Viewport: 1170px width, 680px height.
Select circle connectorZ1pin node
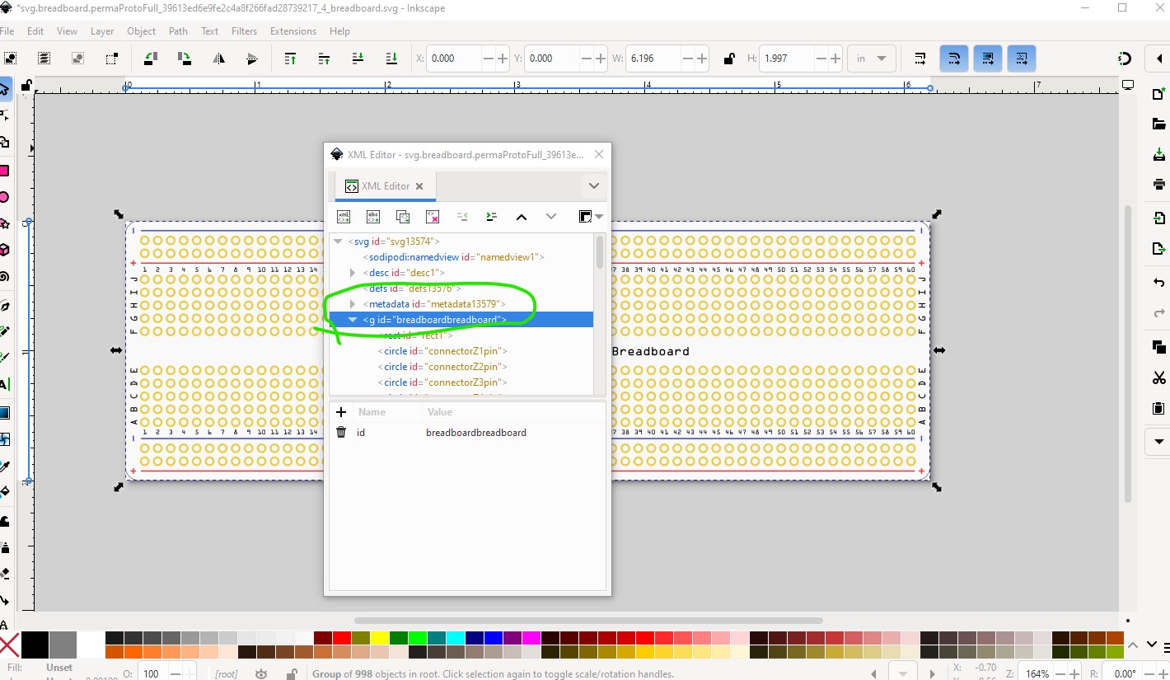pyautogui.click(x=442, y=351)
